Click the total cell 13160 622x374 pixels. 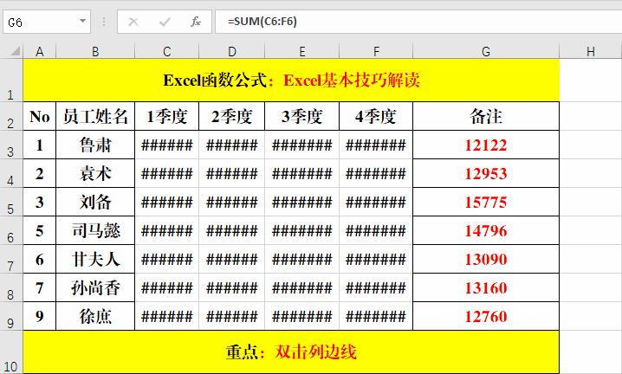[x=486, y=287]
